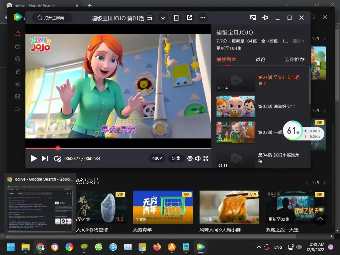Go to next page of 纪录片 row
The image size is (340, 255).
[325, 183]
